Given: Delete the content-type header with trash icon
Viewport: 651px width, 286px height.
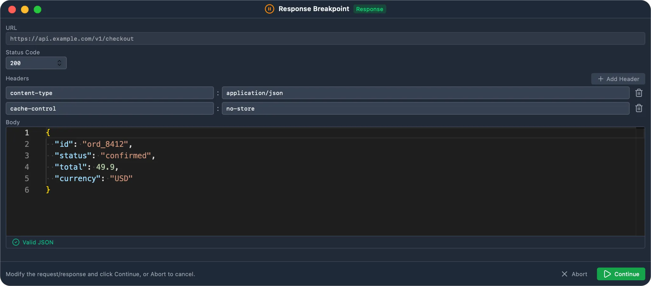Looking at the screenshot, I should point(639,93).
